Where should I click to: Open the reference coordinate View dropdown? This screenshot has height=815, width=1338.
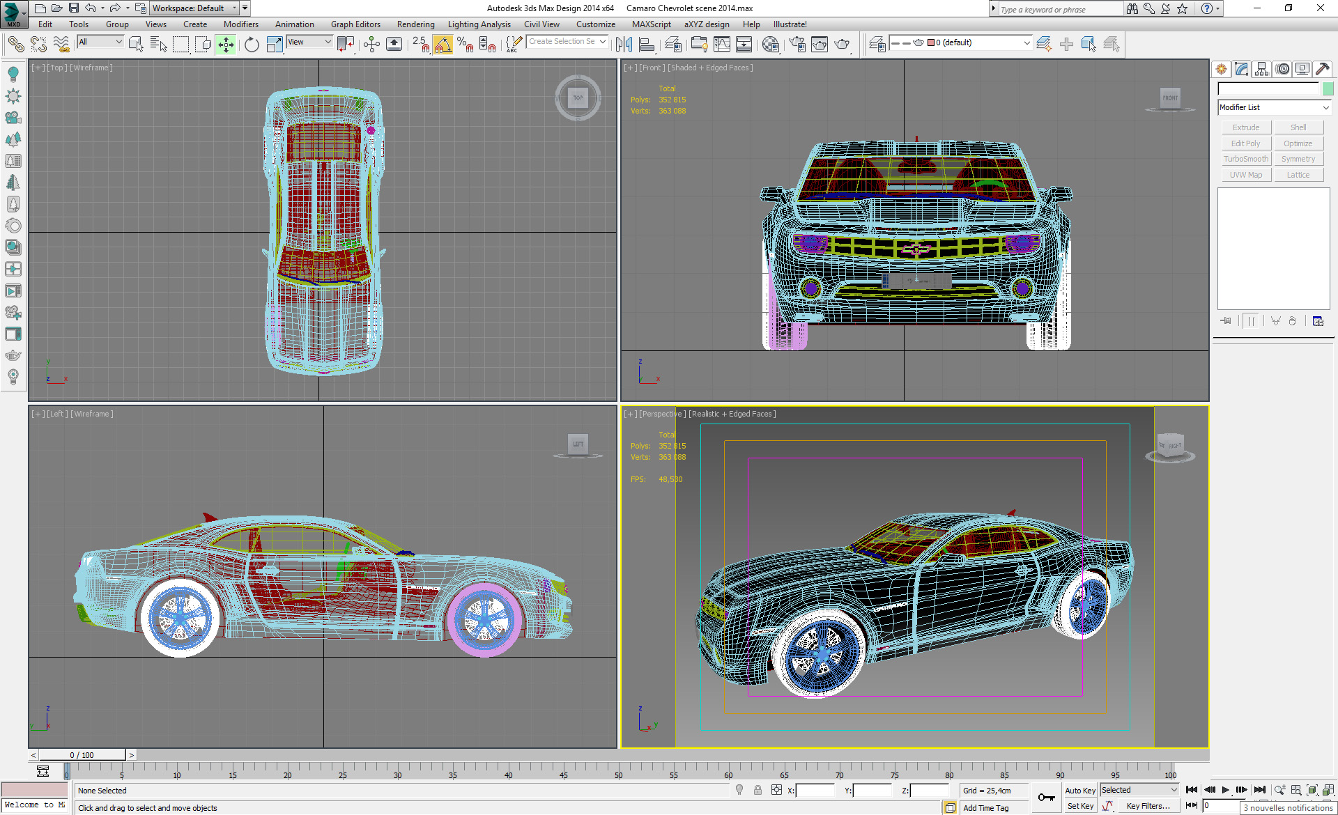pos(309,42)
